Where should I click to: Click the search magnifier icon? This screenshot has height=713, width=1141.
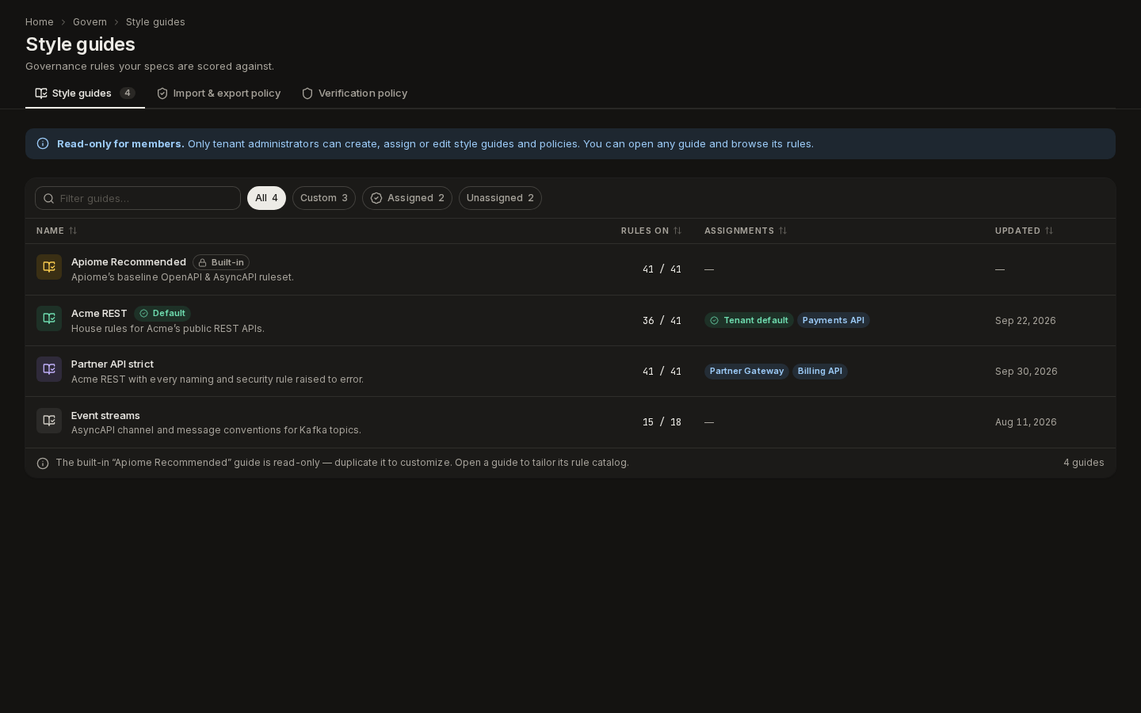coord(49,198)
